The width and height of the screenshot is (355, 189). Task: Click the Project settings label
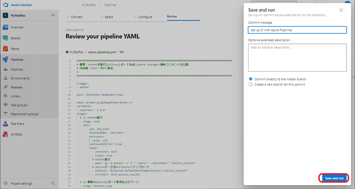(21, 183)
